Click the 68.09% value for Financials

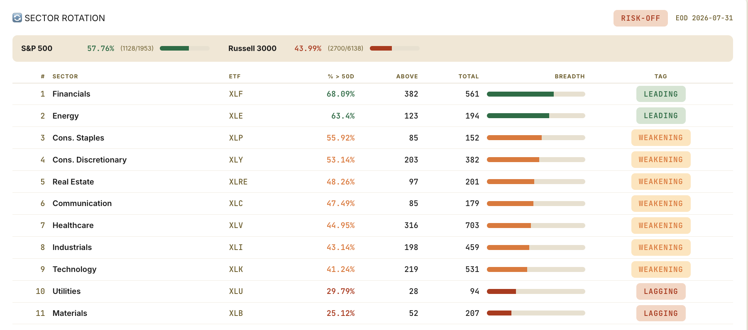pyautogui.click(x=341, y=94)
